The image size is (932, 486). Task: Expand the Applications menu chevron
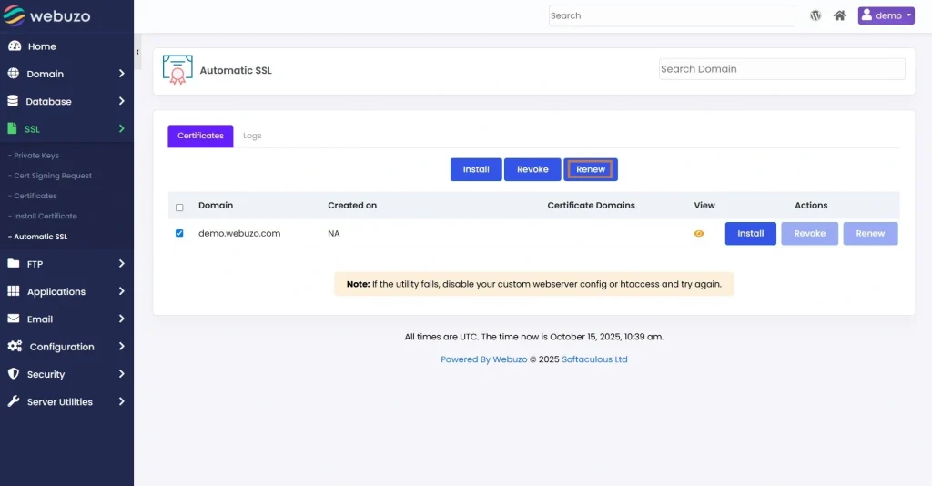click(x=121, y=291)
